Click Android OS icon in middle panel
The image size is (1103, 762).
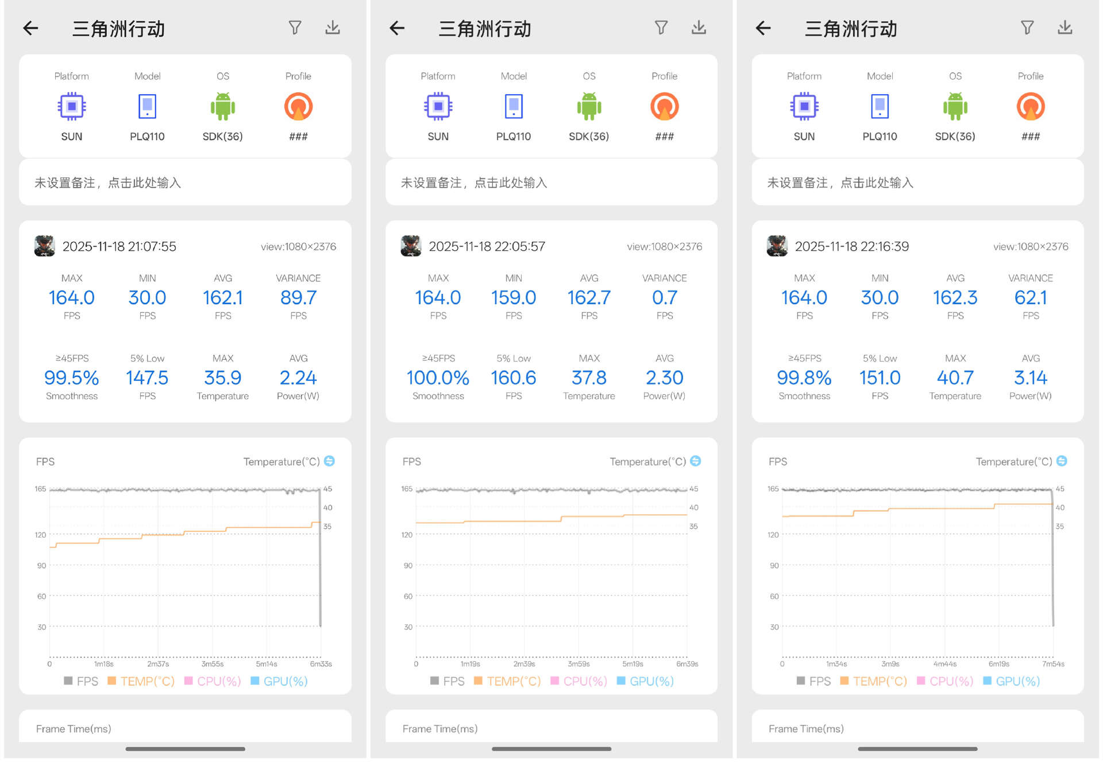tap(589, 106)
